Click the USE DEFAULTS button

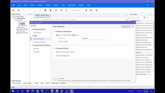pos(126,27)
